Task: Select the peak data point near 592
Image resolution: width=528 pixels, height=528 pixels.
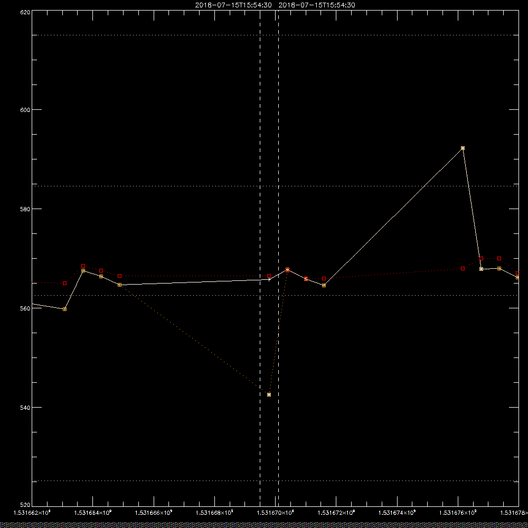Action: (x=463, y=148)
